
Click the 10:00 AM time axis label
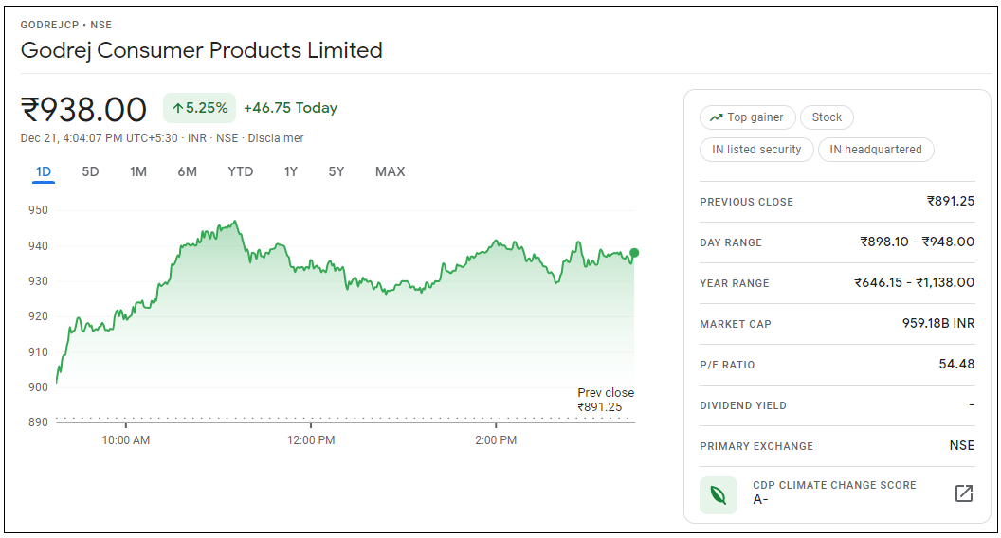[x=126, y=440]
